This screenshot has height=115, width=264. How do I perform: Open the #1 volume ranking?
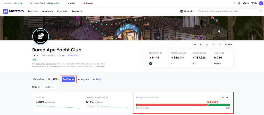point(172,64)
